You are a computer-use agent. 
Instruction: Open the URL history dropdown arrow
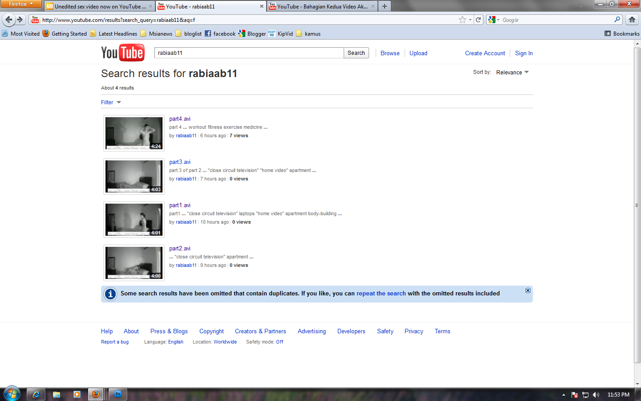pos(470,20)
